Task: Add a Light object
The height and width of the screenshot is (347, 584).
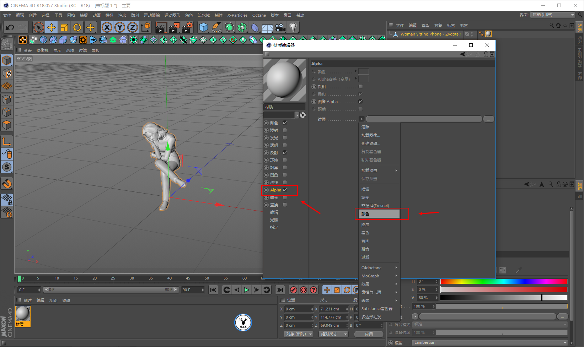Action: (293, 27)
